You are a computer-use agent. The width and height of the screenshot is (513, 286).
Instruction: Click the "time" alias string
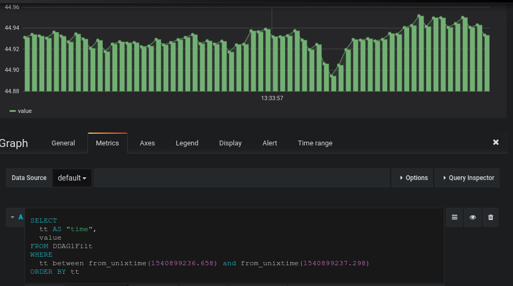(x=79, y=229)
